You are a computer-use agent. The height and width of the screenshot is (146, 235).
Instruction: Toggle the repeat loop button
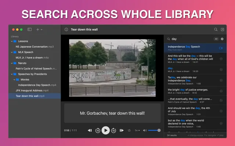pyautogui.click(x=129, y=130)
